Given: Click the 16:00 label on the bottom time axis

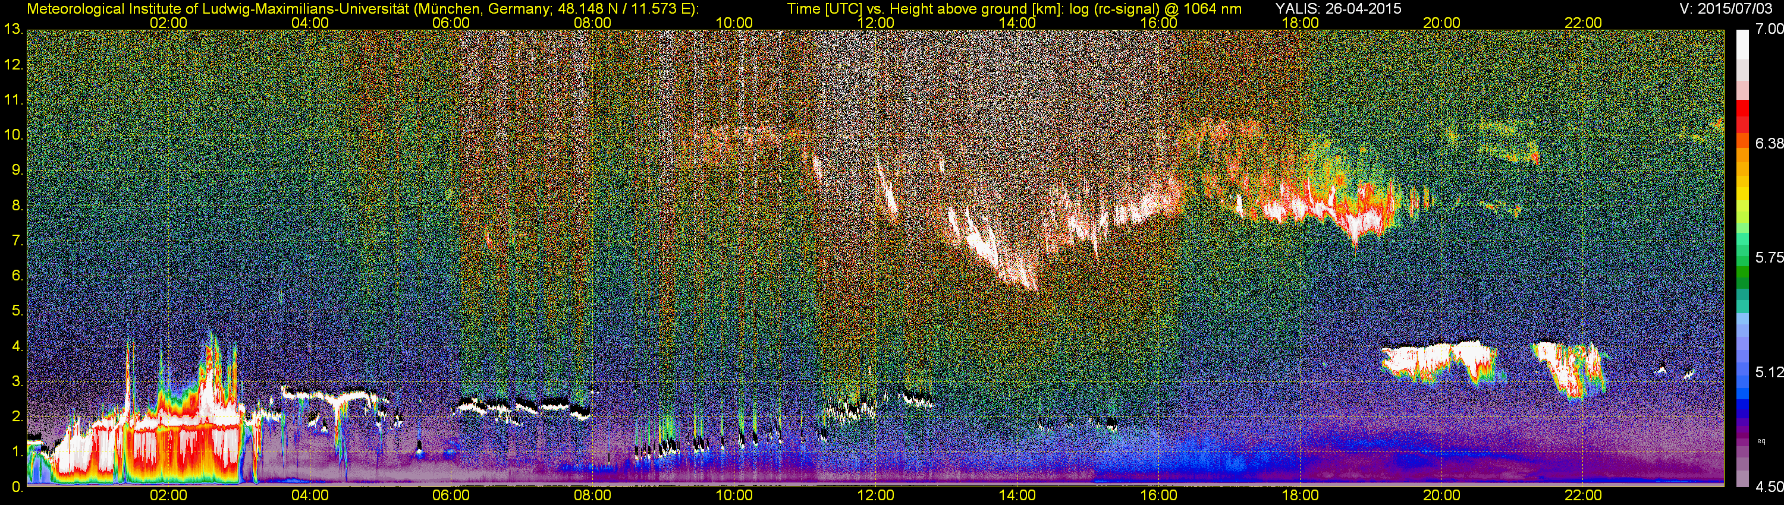Looking at the screenshot, I should coord(1158,495).
